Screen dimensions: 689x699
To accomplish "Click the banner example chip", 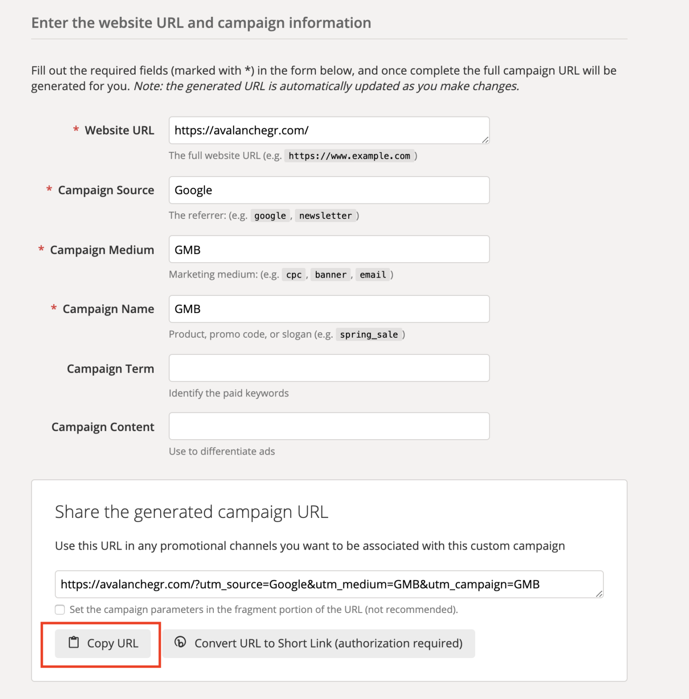I will pyautogui.click(x=330, y=274).
